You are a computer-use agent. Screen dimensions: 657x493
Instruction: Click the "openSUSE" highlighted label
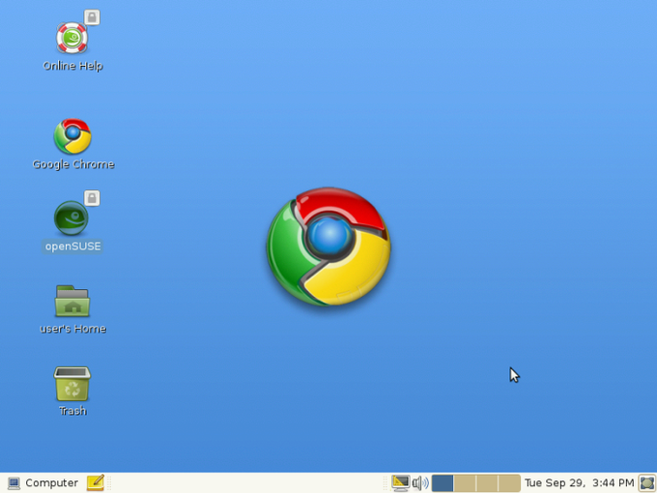tap(72, 246)
